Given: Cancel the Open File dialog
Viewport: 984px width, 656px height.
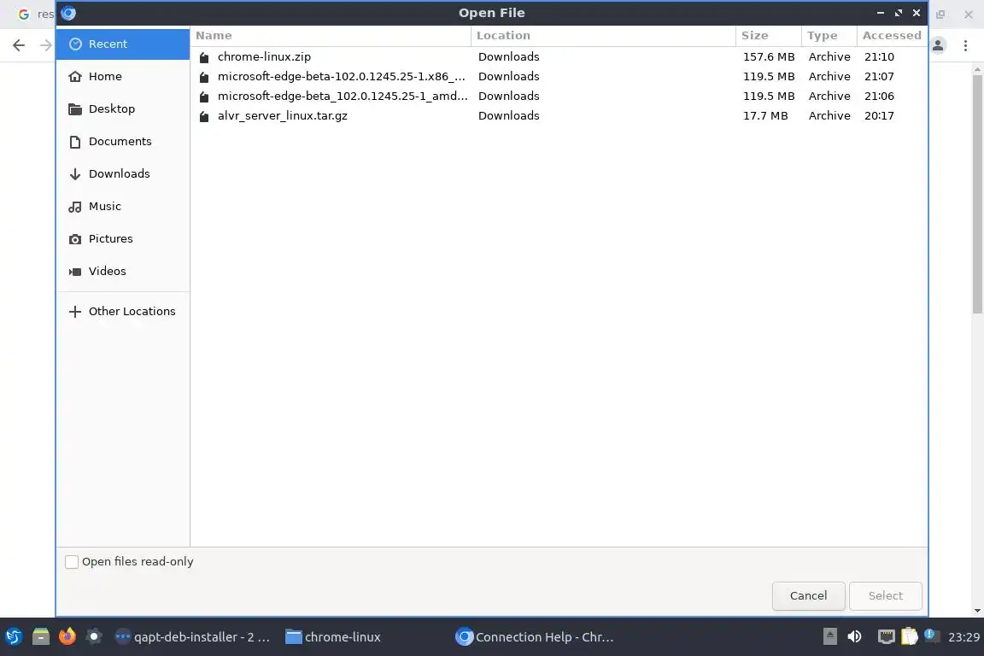Looking at the screenshot, I should 808,595.
